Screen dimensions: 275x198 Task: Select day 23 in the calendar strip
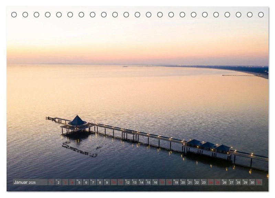click(x=204, y=182)
